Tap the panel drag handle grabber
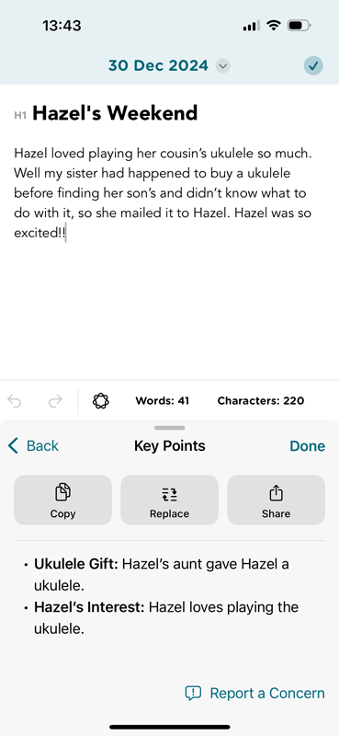The height and width of the screenshot is (736, 339). coord(169,428)
